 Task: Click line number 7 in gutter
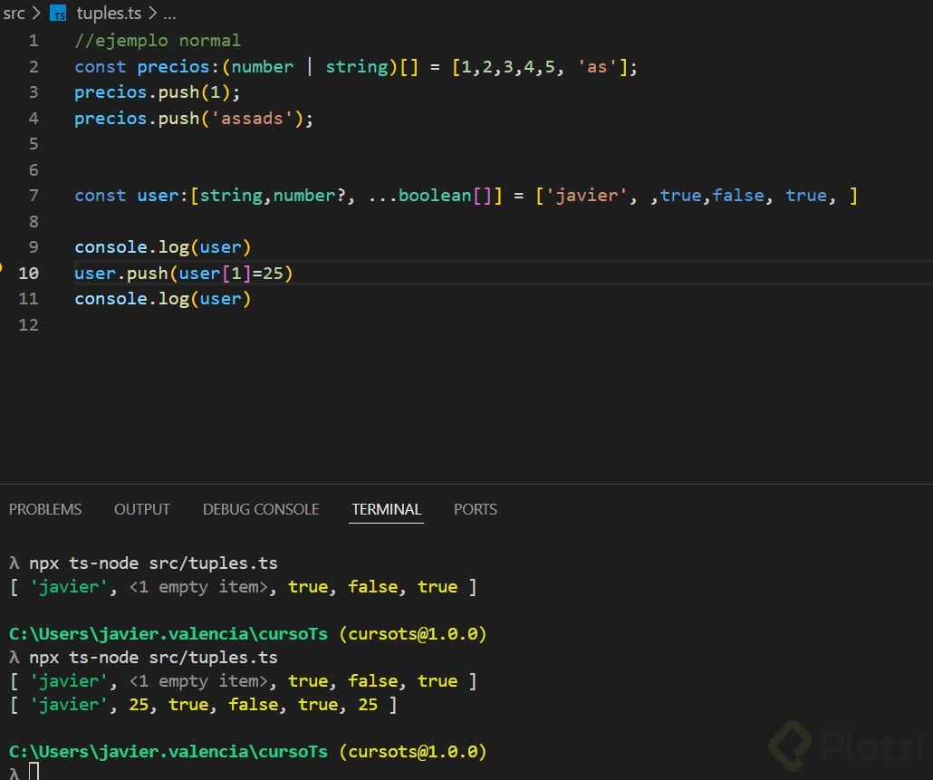(34, 196)
